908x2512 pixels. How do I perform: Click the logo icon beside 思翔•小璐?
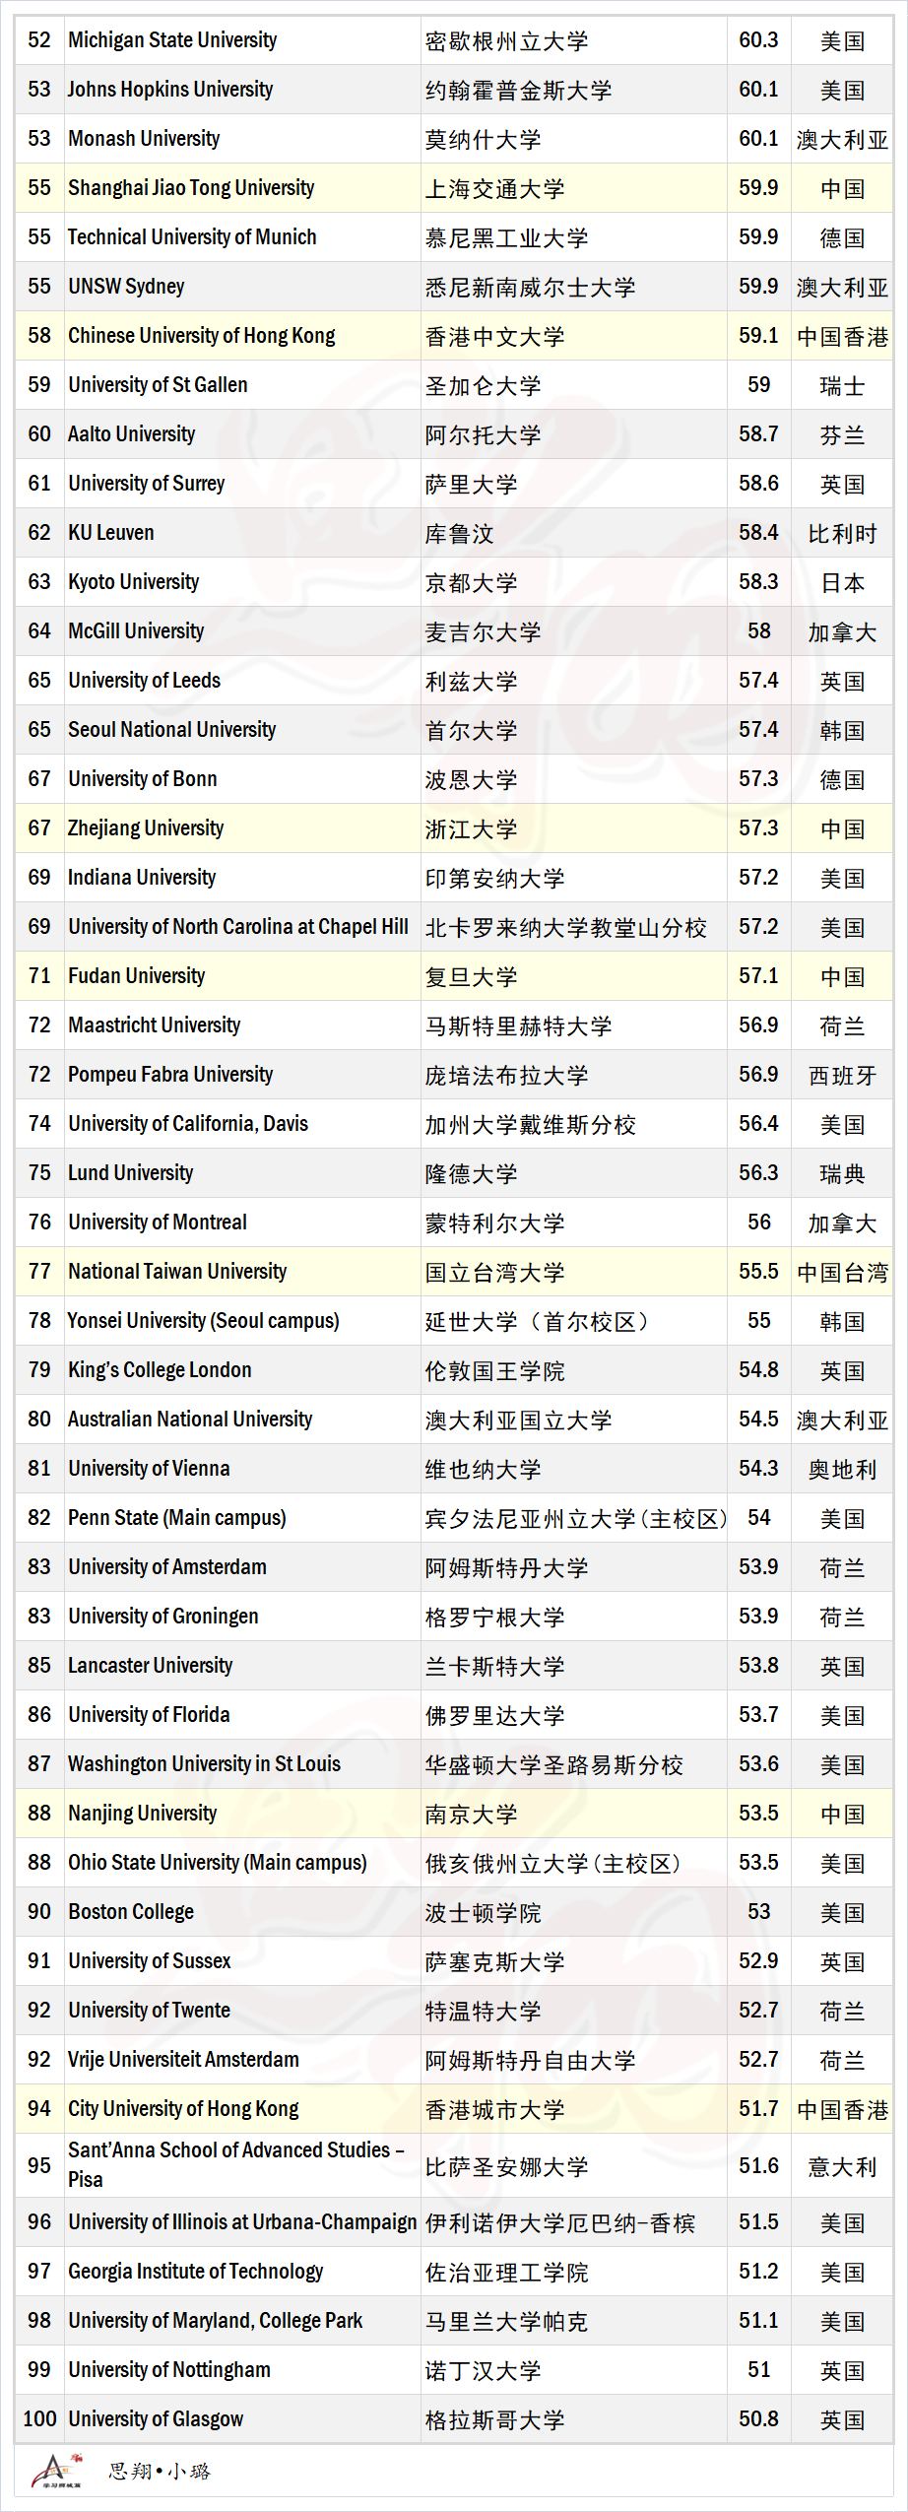point(55,2472)
